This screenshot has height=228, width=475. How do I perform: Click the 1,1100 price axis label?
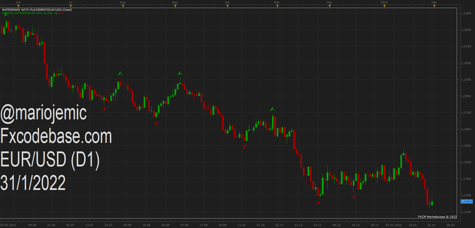(466, 212)
